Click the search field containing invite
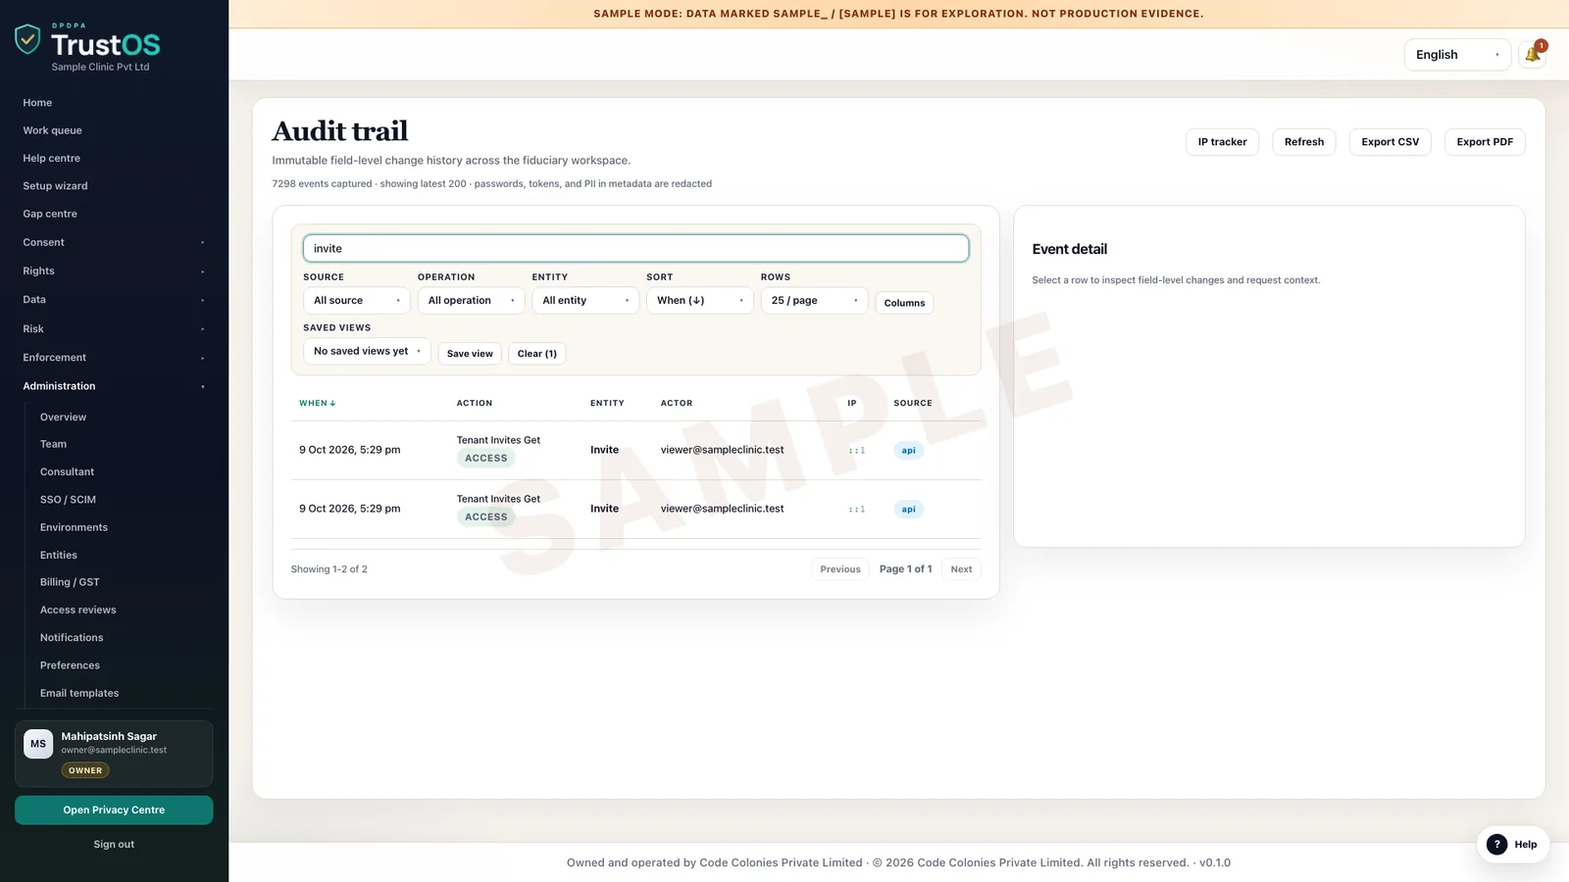The height and width of the screenshot is (882, 1569). tap(635, 249)
